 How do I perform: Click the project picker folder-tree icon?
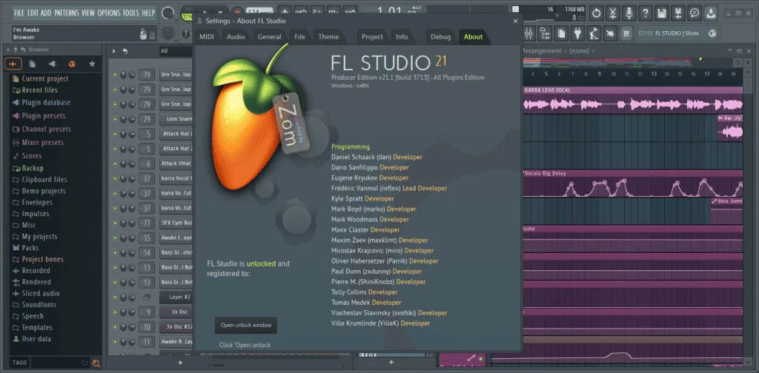(x=546, y=33)
